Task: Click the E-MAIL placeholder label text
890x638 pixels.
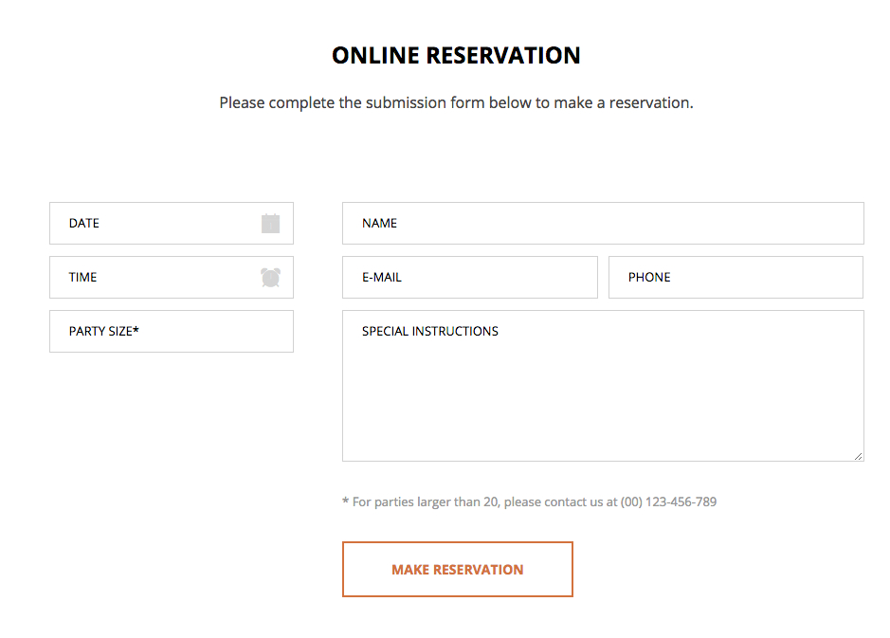Action: (380, 277)
